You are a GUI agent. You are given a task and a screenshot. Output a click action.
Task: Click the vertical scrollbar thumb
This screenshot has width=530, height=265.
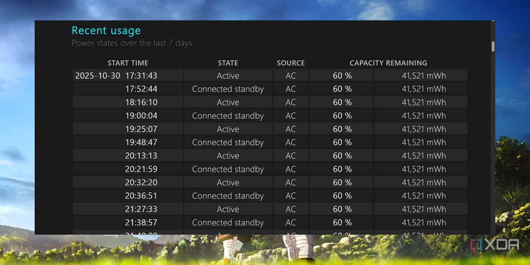pyautogui.click(x=493, y=46)
